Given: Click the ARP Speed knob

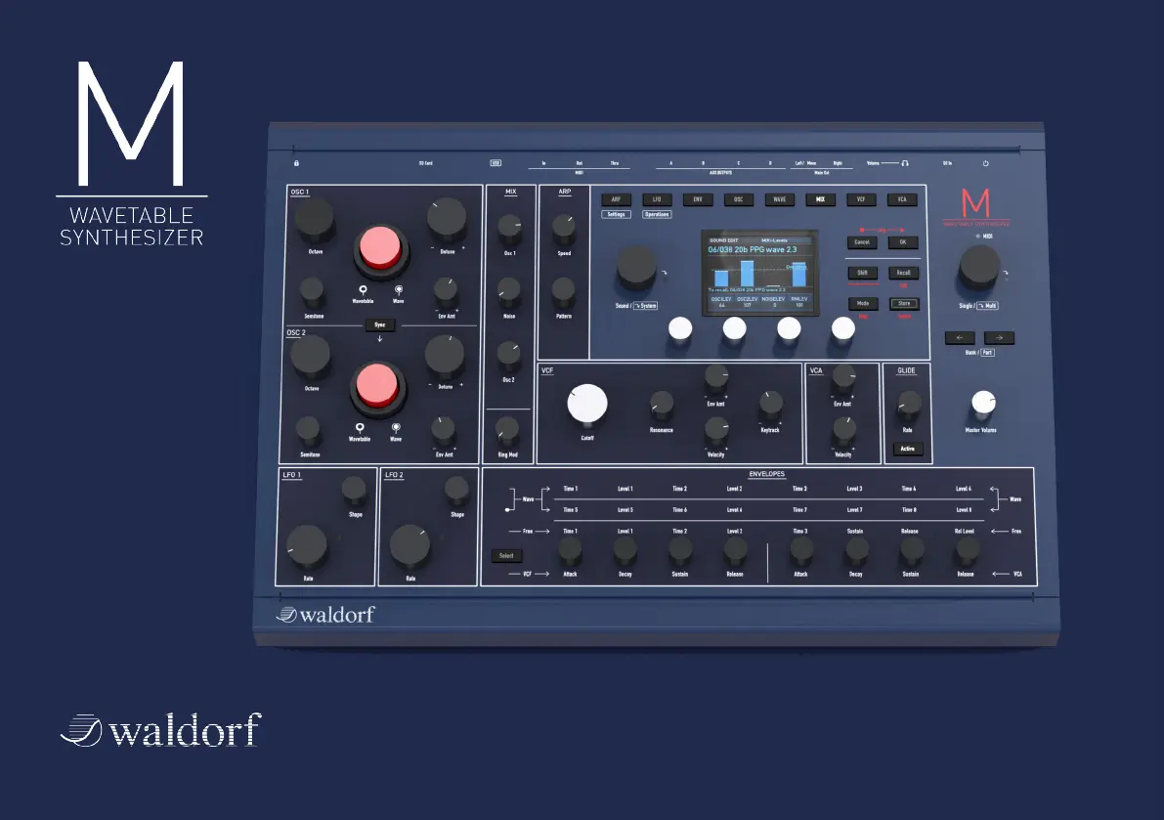Looking at the screenshot, I should point(564,230).
